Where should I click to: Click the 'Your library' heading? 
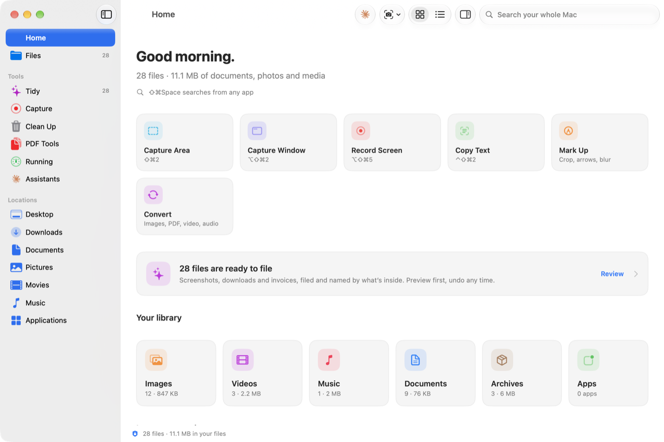[x=159, y=318]
